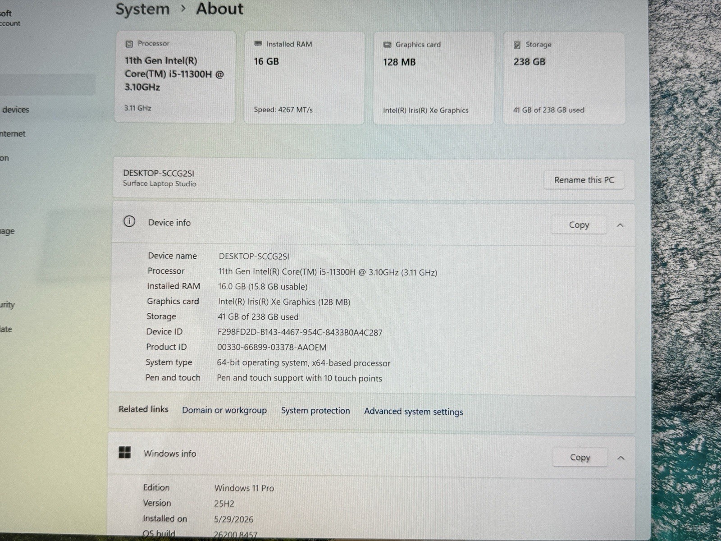This screenshot has height=541, width=721.
Task: Open Domain or workgroup link
Action: pyautogui.click(x=224, y=410)
